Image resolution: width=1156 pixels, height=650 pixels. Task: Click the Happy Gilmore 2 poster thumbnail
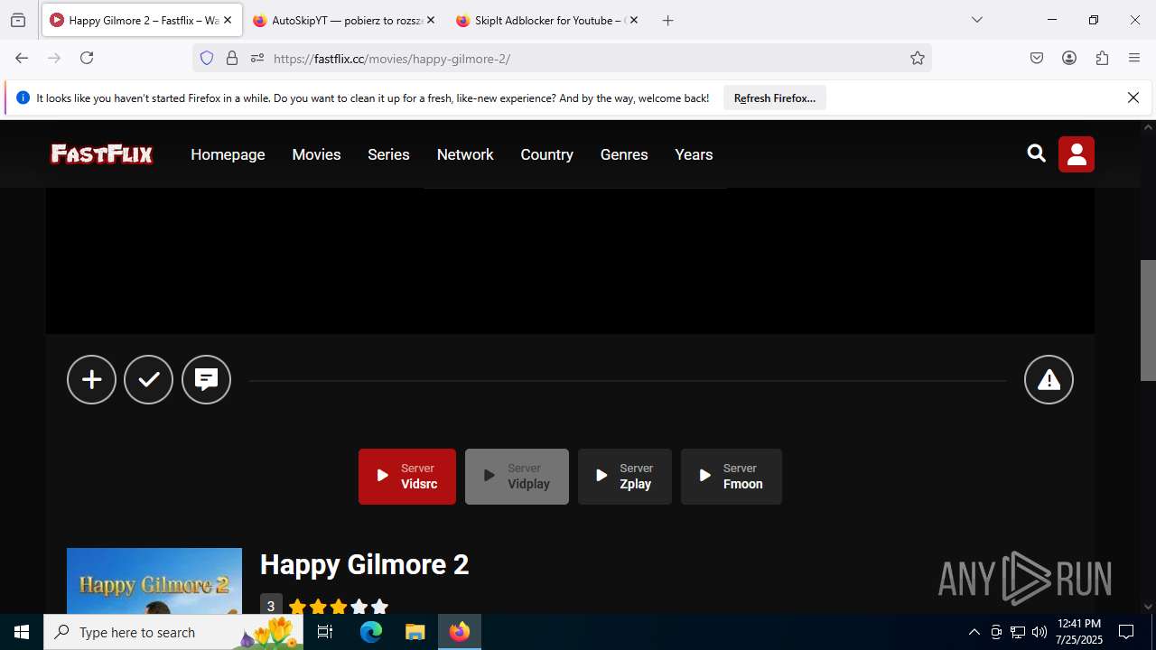pos(154,581)
